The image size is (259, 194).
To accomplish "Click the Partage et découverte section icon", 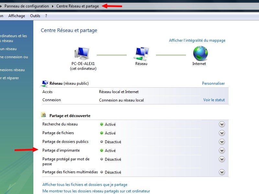I will pos(44,115).
